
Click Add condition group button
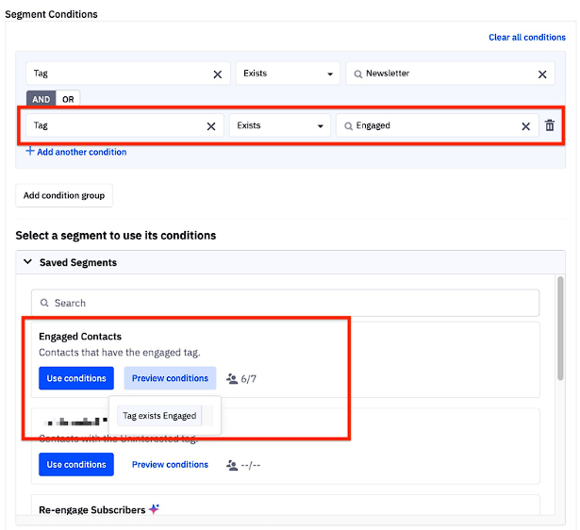coord(64,195)
